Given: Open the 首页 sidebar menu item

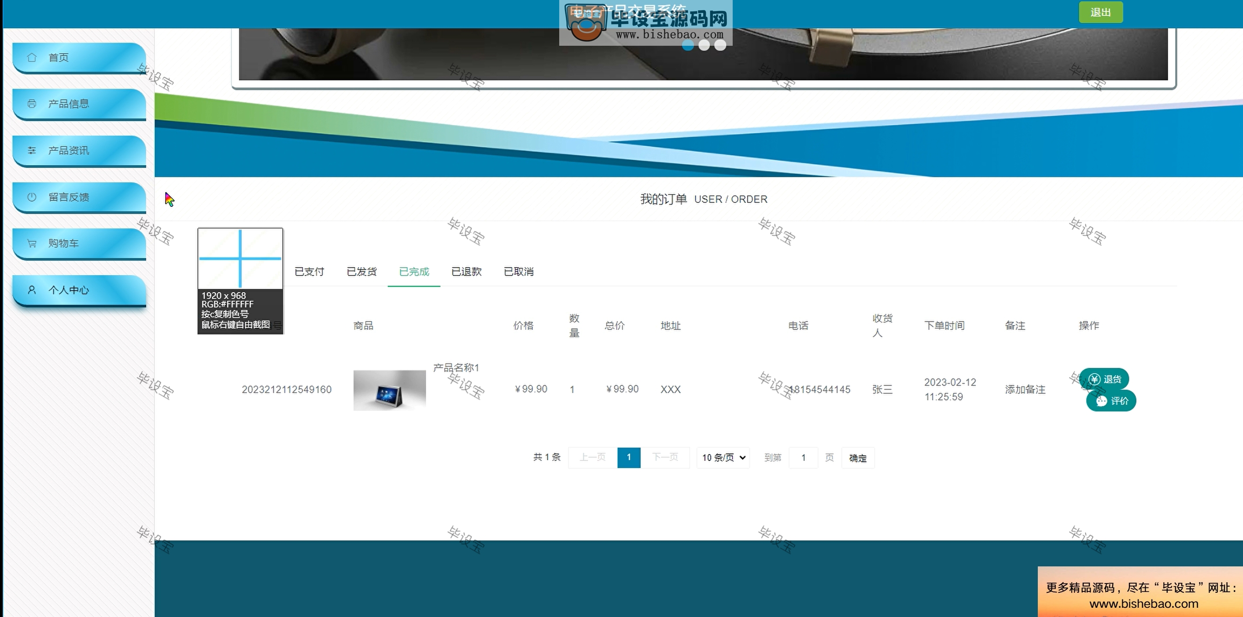Looking at the screenshot, I should coord(79,58).
